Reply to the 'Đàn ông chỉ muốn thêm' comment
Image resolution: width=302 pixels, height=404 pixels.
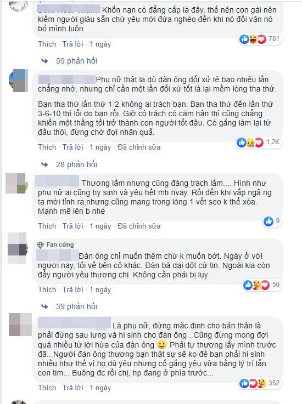(73, 289)
